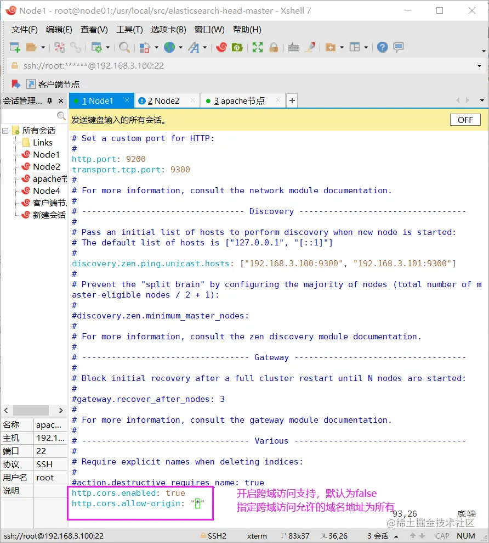
Task: Click the Highlight marker pen icon
Action: pyautogui.click(x=310, y=47)
